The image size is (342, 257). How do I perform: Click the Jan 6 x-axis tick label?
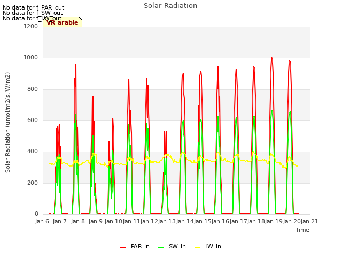point(42,221)
